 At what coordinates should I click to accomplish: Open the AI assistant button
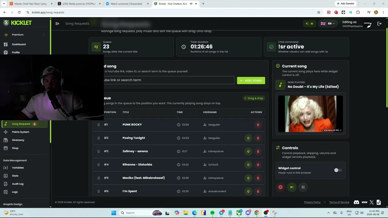[309, 24]
